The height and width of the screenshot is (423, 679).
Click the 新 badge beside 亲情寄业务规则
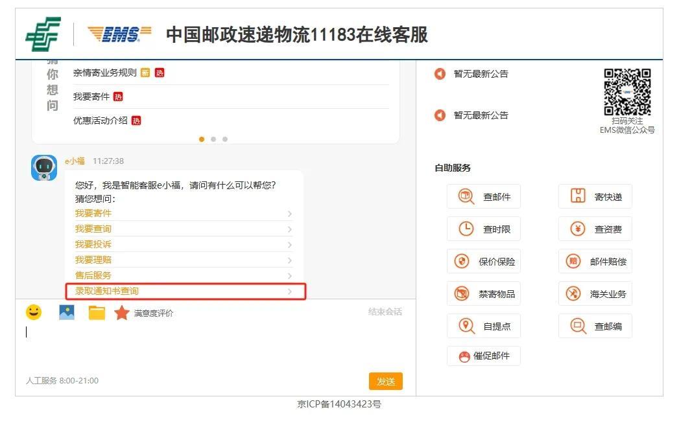tap(145, 73)
